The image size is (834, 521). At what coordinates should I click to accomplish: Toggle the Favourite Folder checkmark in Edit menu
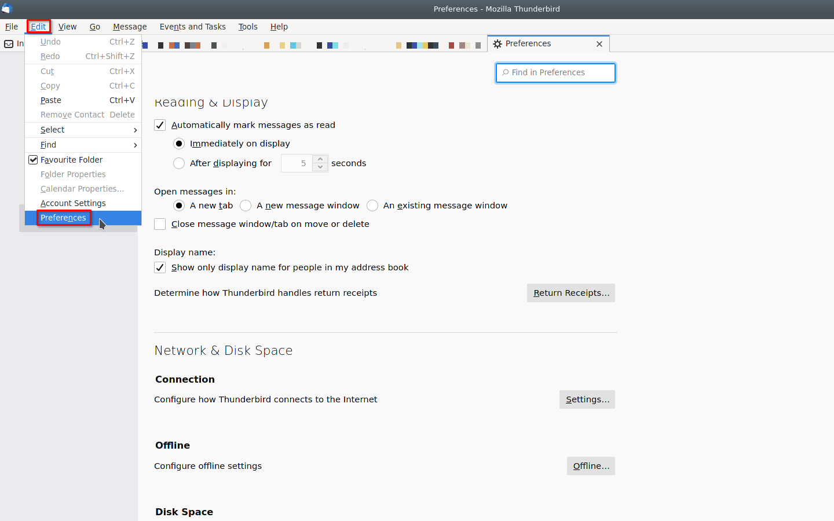(33, 160)
